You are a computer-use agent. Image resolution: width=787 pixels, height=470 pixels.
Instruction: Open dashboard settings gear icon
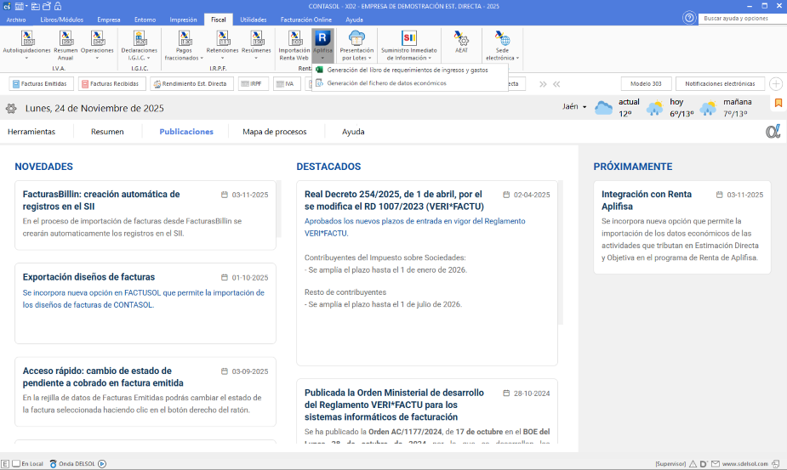pos(11,108)
